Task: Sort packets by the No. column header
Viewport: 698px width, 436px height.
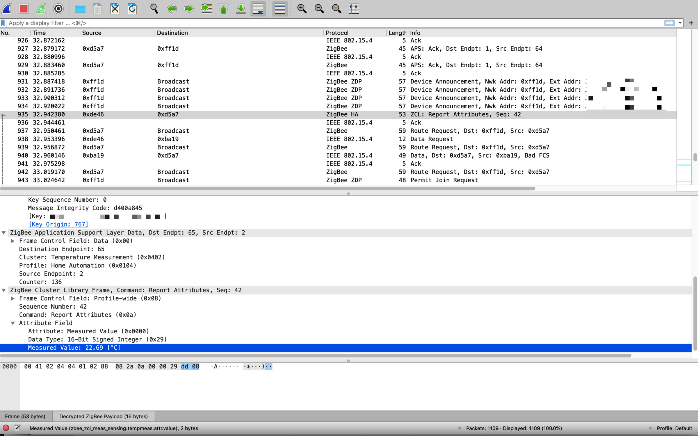Action: pos(15,33)
